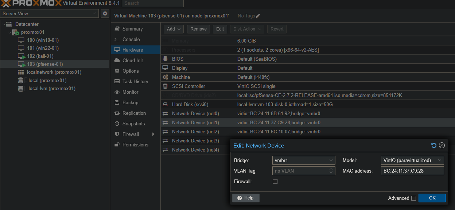
Task: Click the local-lvm storage icon
Action: click(21, 88)
